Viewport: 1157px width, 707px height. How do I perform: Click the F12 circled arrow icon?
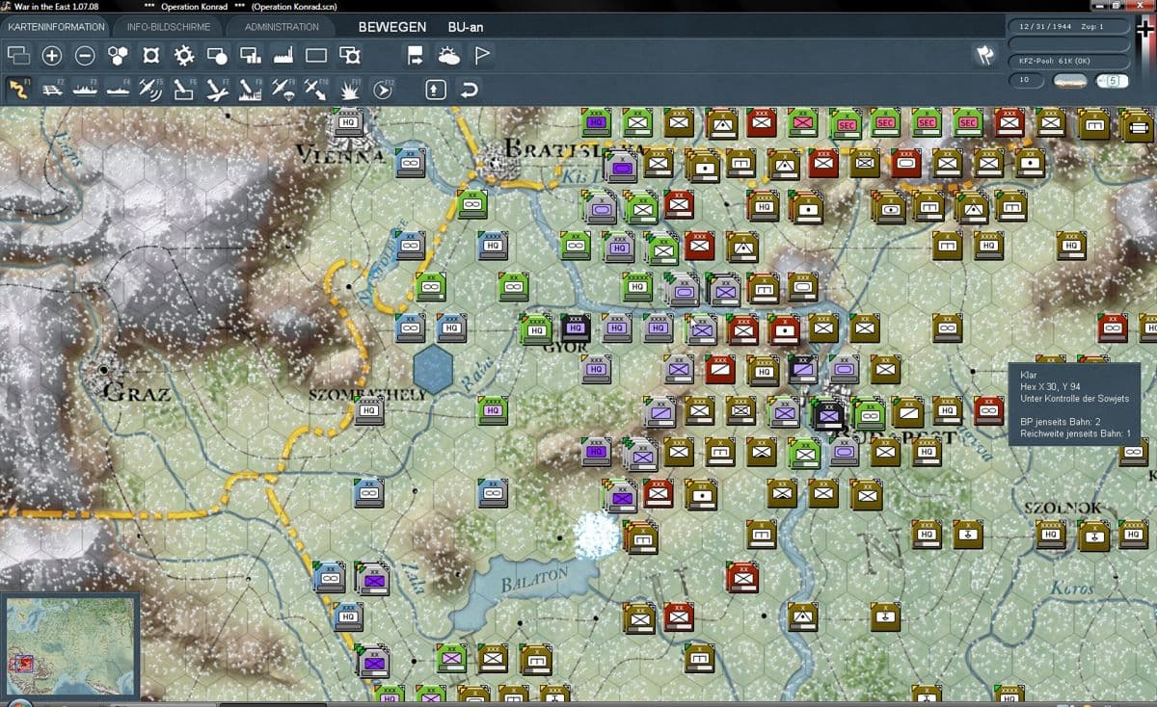383,90
